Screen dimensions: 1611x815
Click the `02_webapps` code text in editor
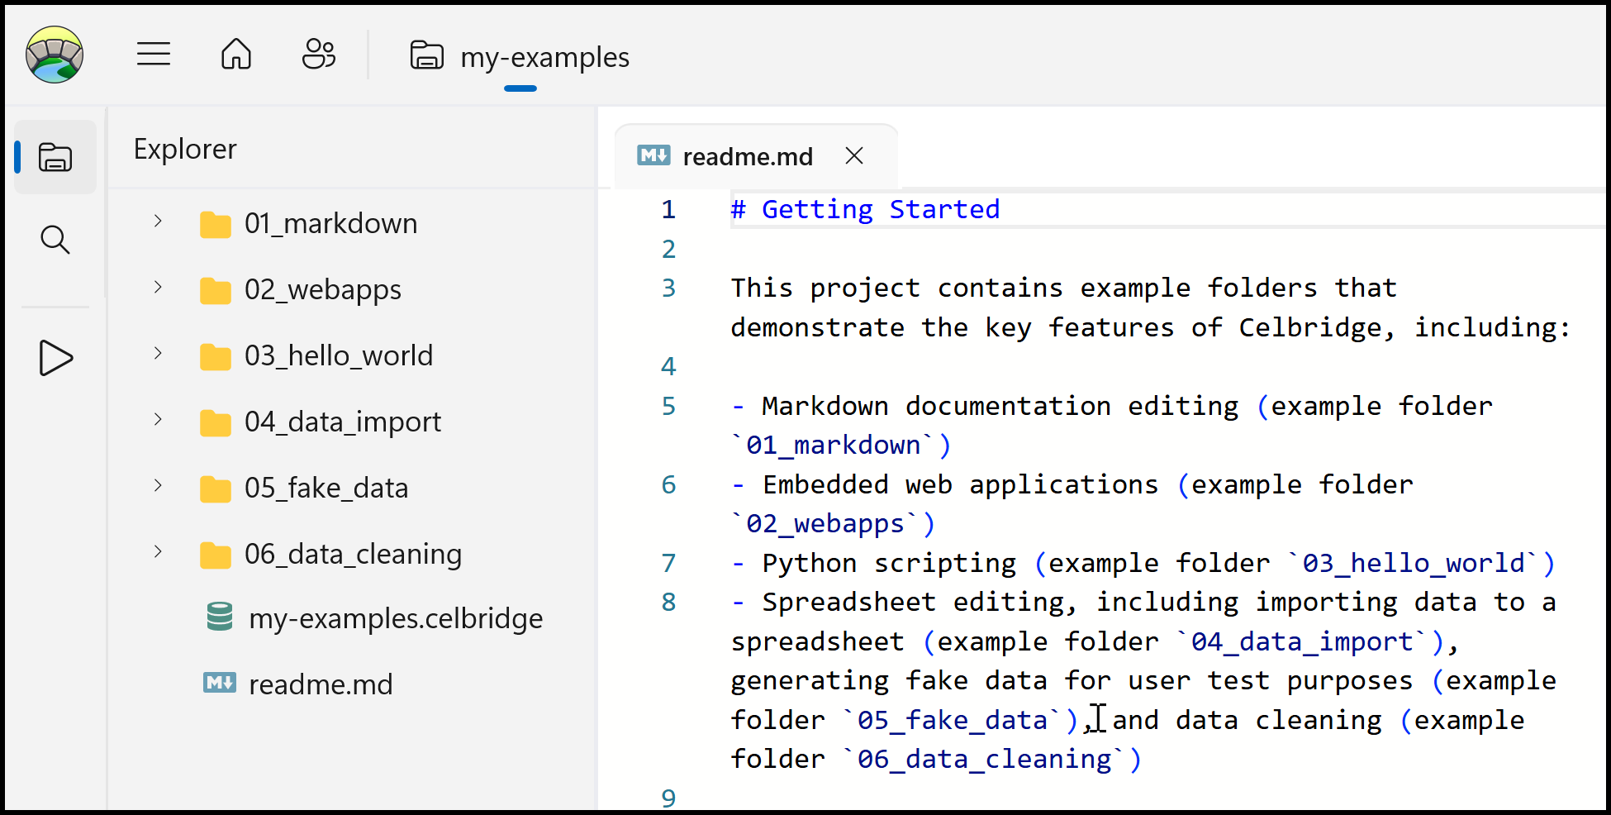[x=825, y=524]
